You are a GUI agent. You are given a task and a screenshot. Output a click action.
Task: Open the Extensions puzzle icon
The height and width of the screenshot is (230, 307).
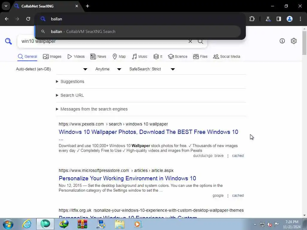[x=252, y=19]
